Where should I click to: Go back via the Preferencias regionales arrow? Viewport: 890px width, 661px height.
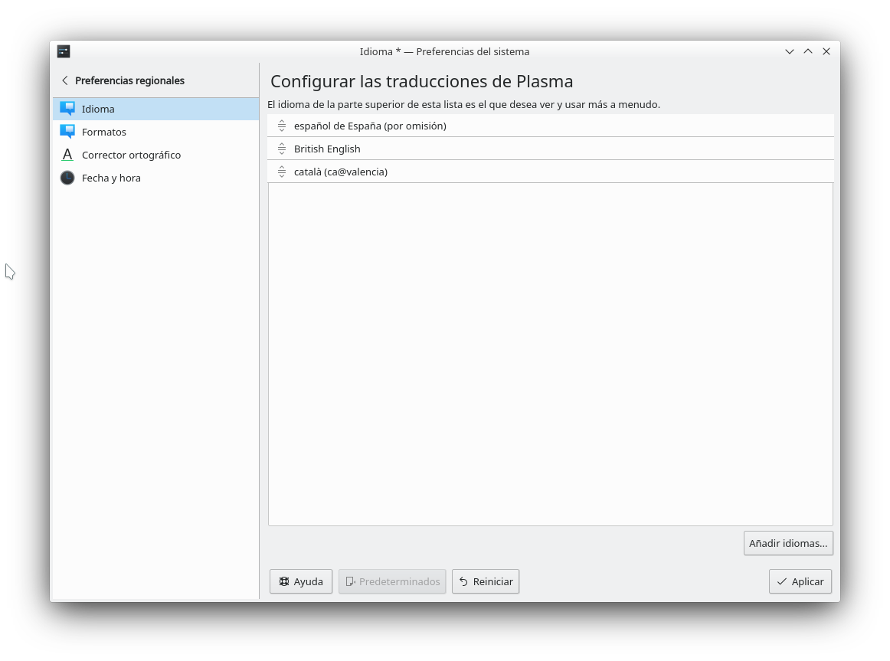click(x=65, y=80)
